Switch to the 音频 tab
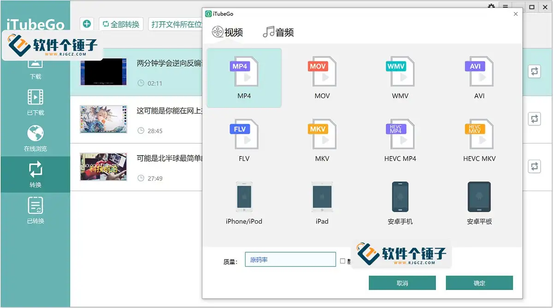The image size is (553, 308). click(x=278, y=32)
